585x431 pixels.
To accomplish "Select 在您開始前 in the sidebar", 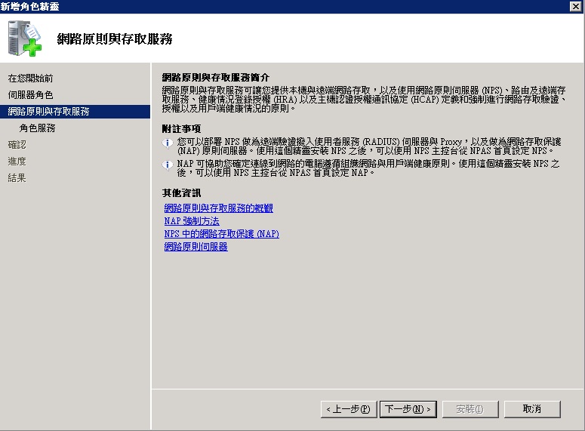I will [x=30, y=79].
